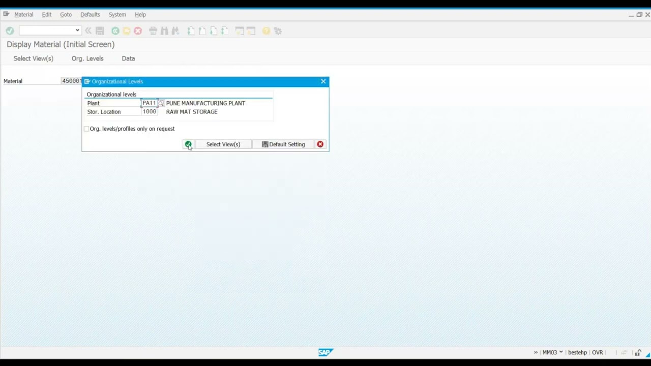651x366 pixels.
Task: Click the Material number input field
Action: point(71,81)
